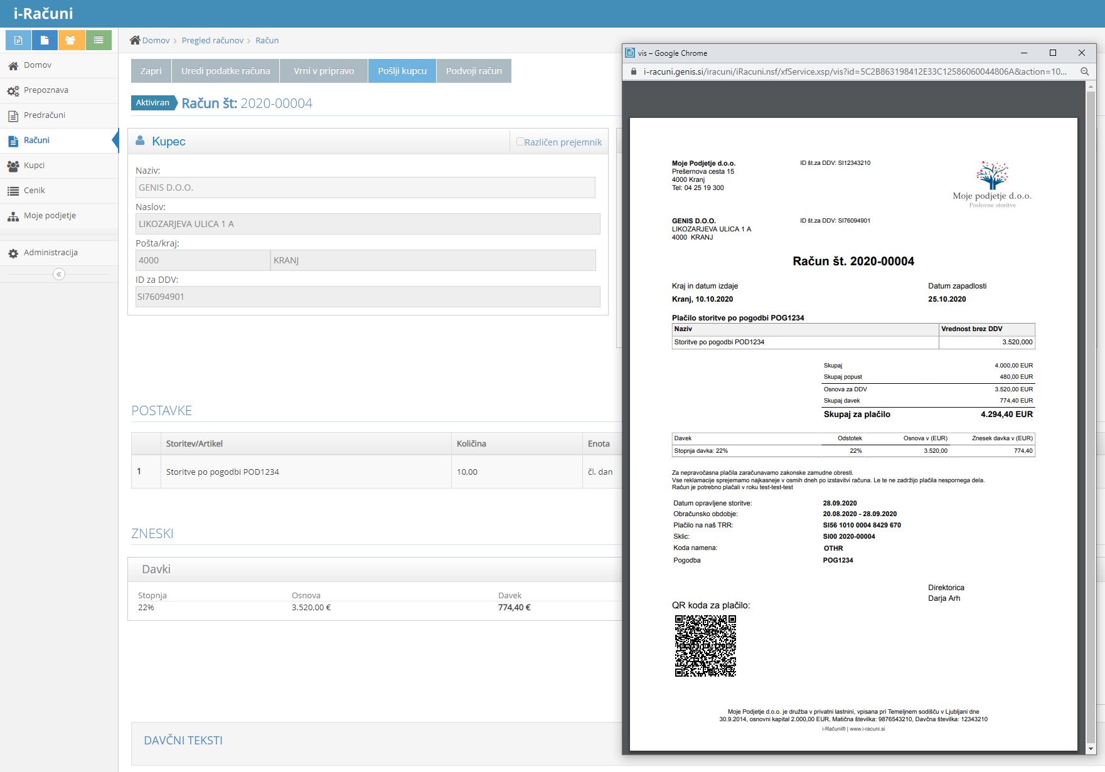The image size is (1105, 772).
Task: Click the tax amount 774,40 €
Action: point(515,607)
